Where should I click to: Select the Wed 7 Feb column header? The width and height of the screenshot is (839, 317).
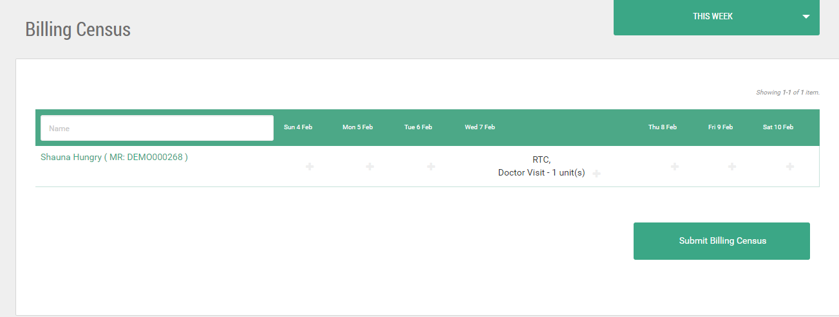480,127
